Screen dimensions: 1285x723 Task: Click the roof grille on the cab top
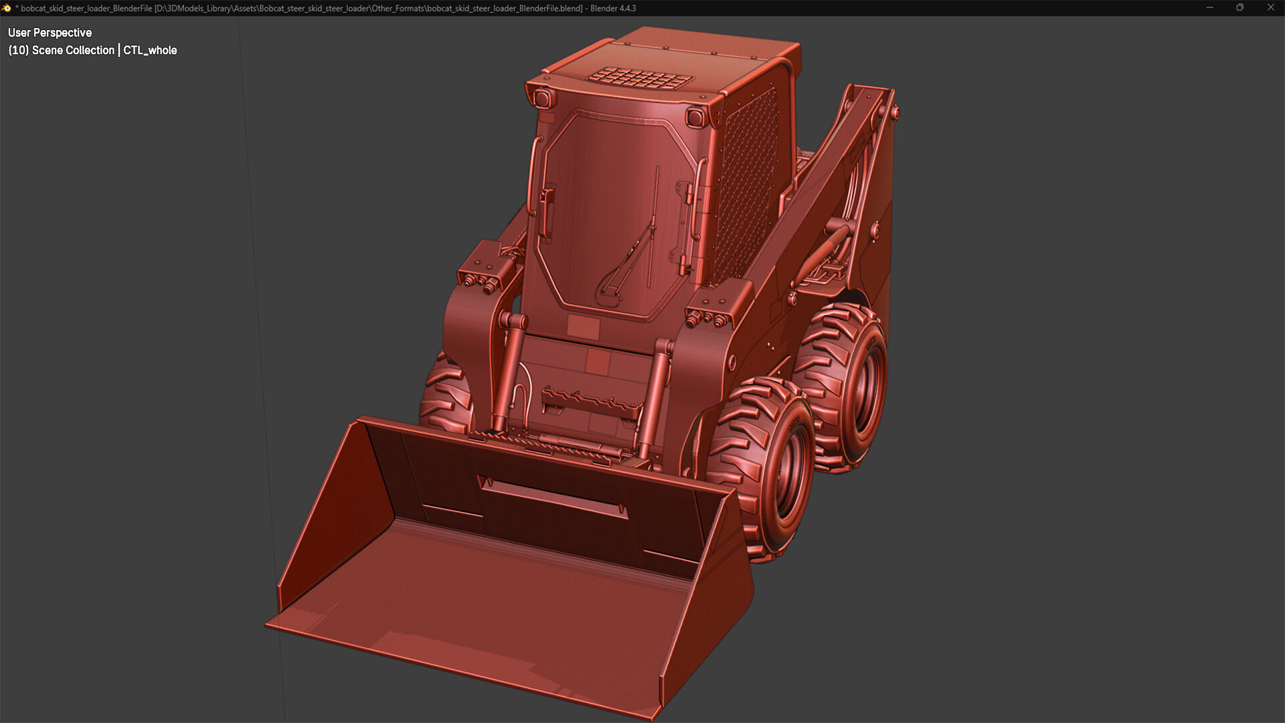639,78
